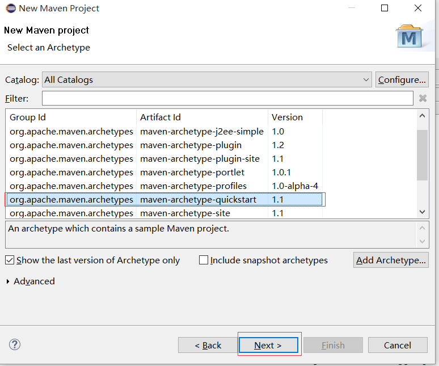Screen dimensions: 439x366
Task: Select maven-archetype-plugin-site row
Action: pos(164,159)
